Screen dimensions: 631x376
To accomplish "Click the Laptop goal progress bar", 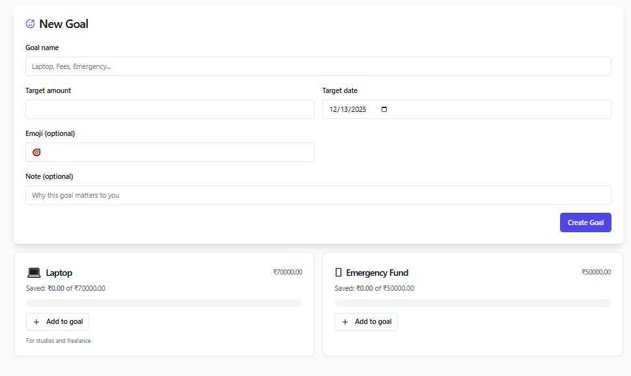I will [163, 303].
